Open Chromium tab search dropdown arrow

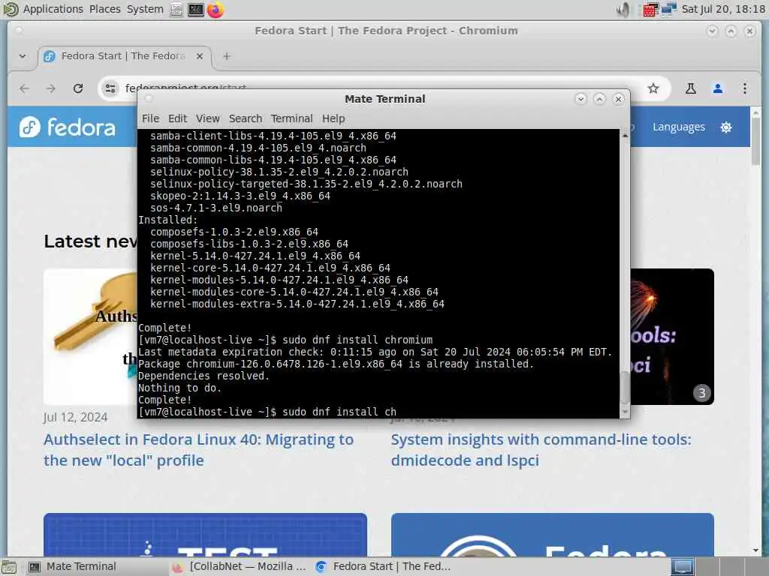(23, 55)
